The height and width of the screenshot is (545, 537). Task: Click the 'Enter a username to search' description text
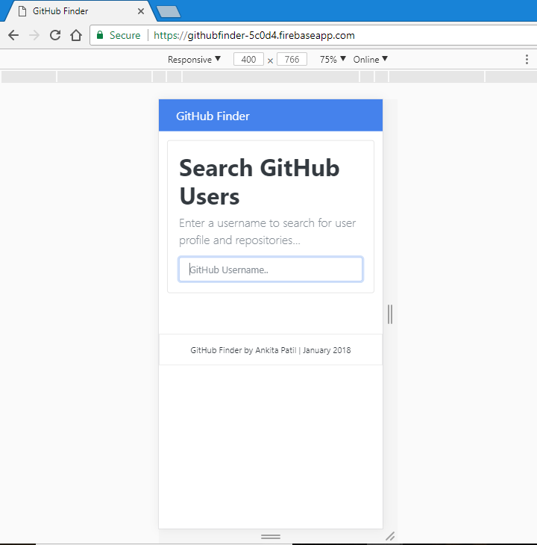click(267, 231)
